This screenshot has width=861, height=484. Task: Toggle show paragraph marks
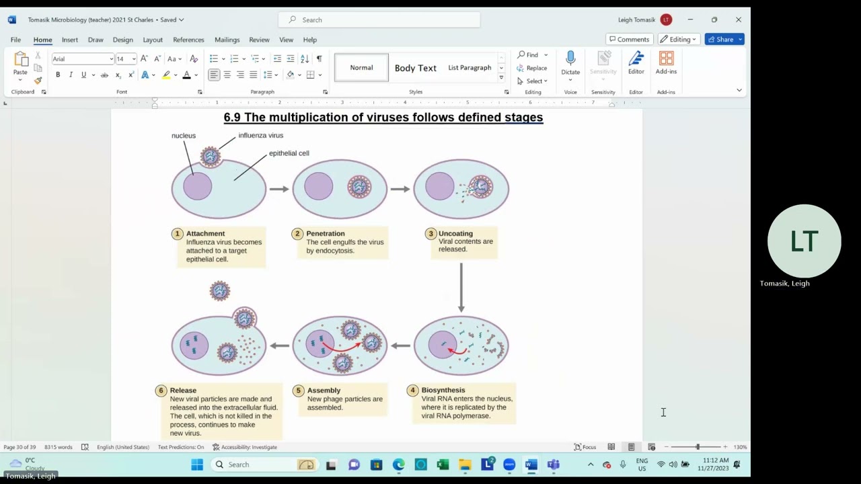pyautogui.click(x=319, y=58)
